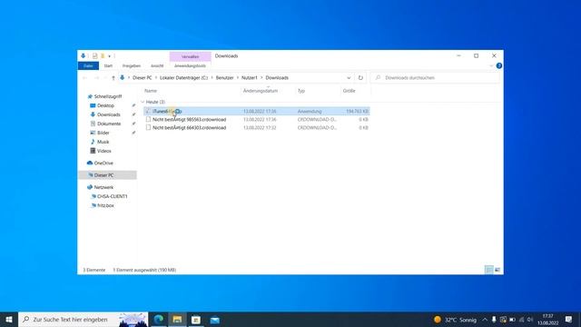Viewport: 581px width, 327px height.
Task: Sort by the Typ column header
Action: (301, 91)
